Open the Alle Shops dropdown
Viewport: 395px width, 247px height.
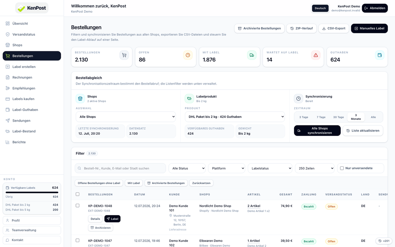[126, 117]
